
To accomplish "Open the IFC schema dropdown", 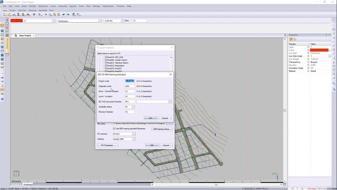I will (134, 134).
